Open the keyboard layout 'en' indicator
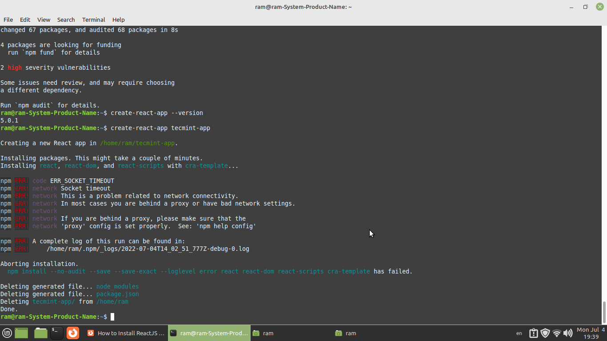This screenshot has width=607, height=341. [519, 333]
